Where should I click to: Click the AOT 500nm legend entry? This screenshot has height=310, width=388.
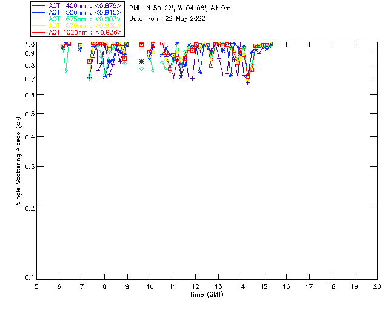(77, 12)
